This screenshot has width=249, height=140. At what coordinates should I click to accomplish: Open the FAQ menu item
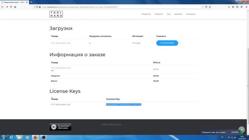click(168, 14)
